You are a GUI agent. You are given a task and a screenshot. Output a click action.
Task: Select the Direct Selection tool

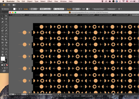(x=6, y=16)
